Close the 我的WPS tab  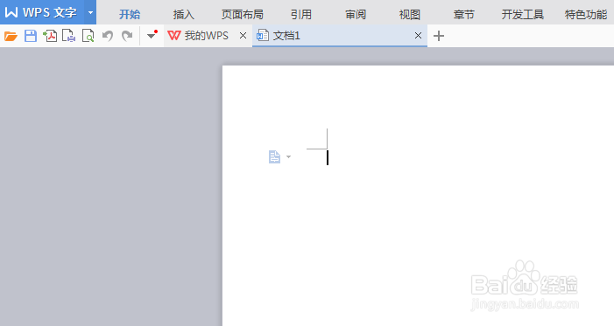(x=243, y=36)
